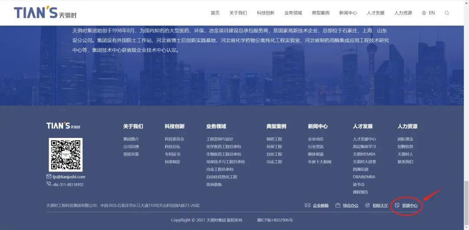The image size is (469, 230).
Task: Click the globe language icon beside EN
Action: (424, 13)
